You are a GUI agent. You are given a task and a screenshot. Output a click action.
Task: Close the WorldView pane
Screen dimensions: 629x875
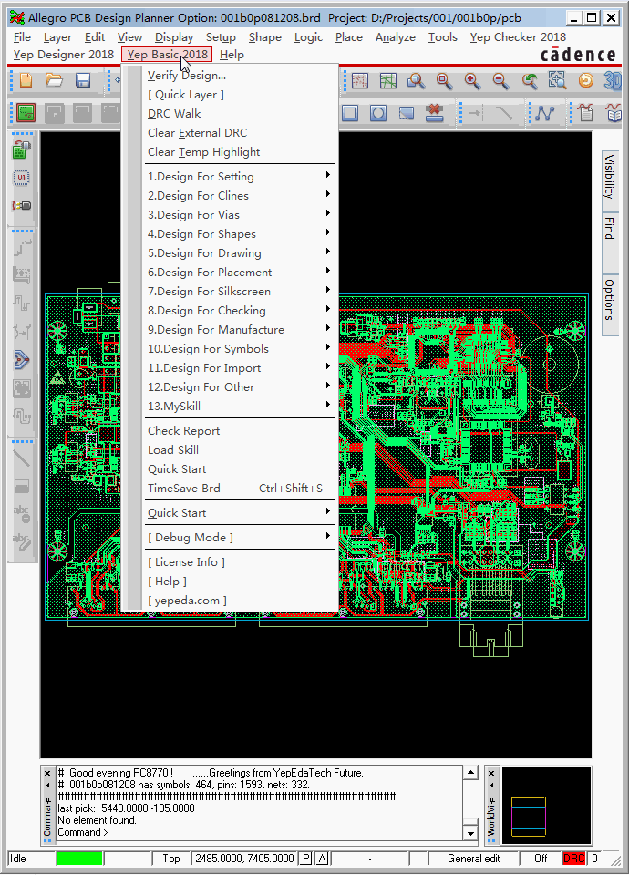[491, 774]
